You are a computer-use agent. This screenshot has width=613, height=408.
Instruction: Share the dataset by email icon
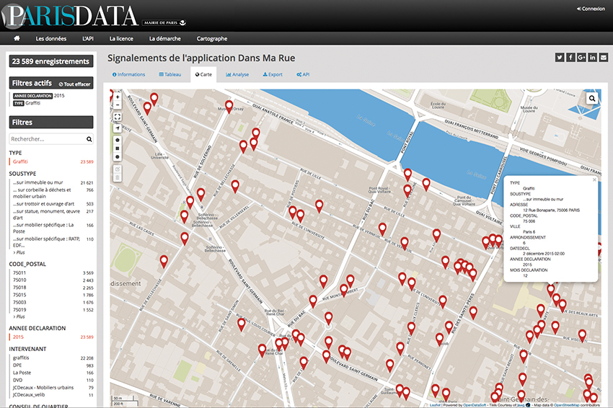click(603, 58)
